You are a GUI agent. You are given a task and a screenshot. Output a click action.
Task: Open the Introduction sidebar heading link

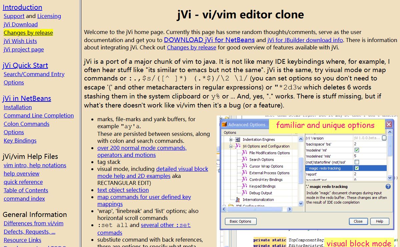tap(22, 7)
